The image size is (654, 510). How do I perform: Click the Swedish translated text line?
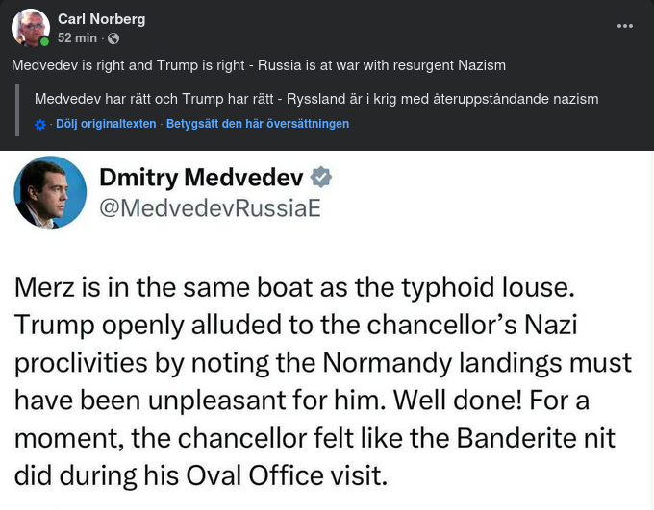click(x=316, y=99)
